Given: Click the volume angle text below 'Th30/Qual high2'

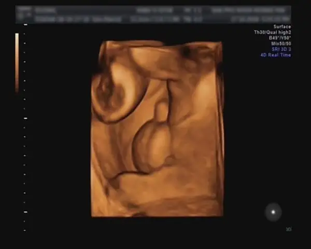Looking at the screenshot, I should pyautogui.click(x=280, y=38).
